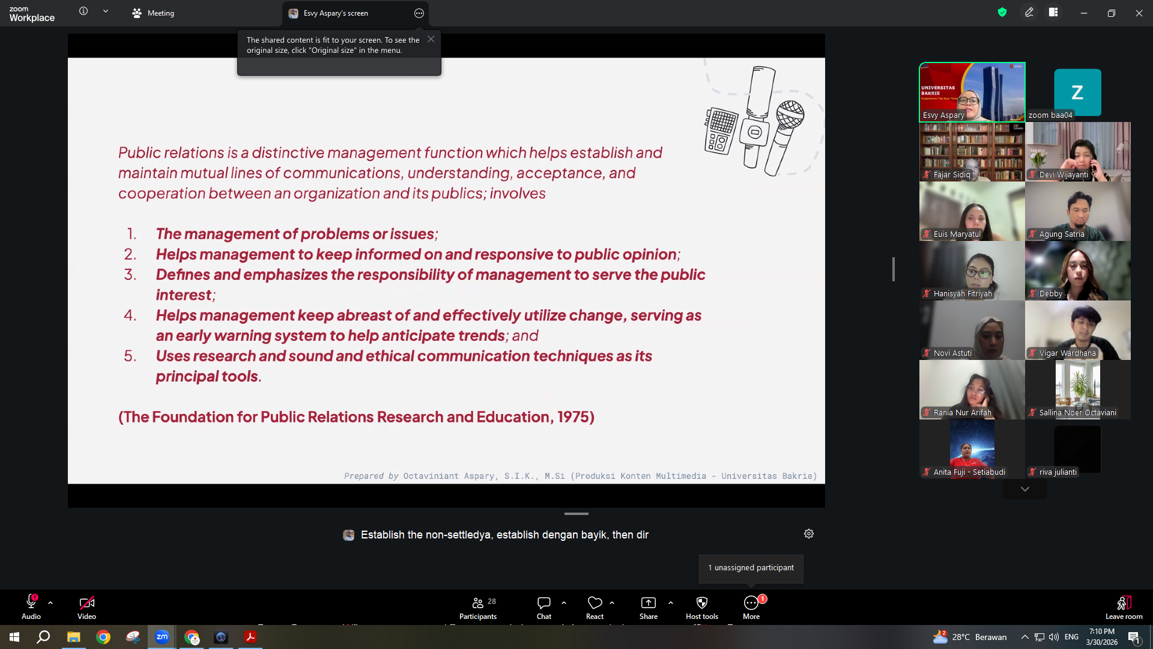Select Euis Maryatul's video thumbnail

coord(972,211)
